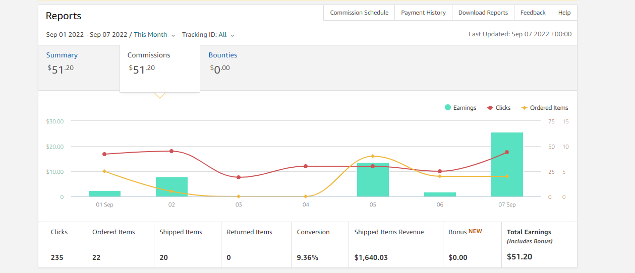The height and width of the screenshot is (273, 635).
Task: Open Payment History
Action: pyautogui.click(x=423, y=13)
